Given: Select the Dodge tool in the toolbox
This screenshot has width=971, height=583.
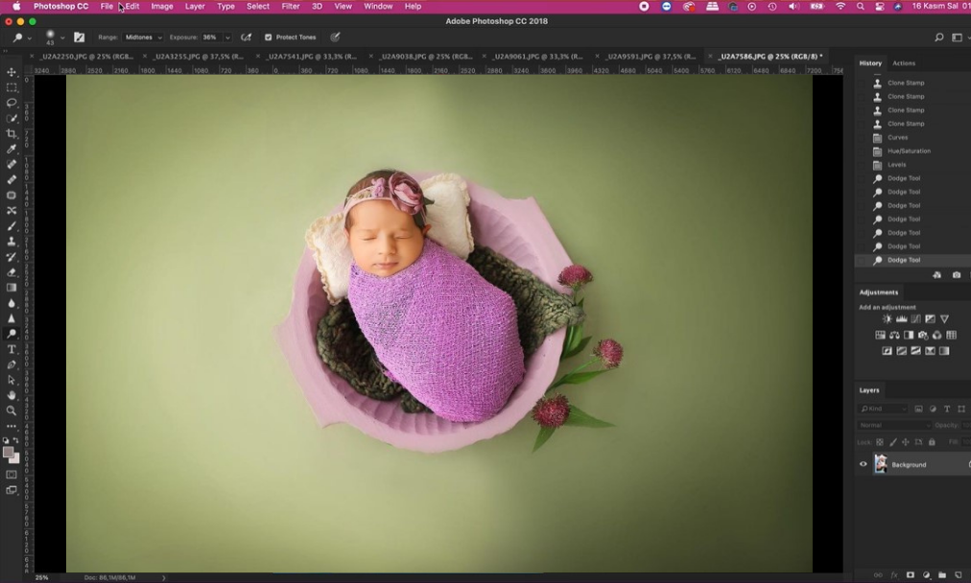Looking at the screenshot, I should click(12, 335).
